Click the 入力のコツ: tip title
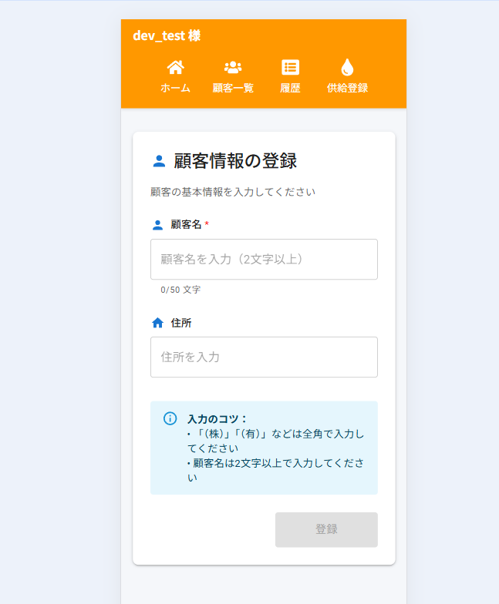 [x=217, y=419]
